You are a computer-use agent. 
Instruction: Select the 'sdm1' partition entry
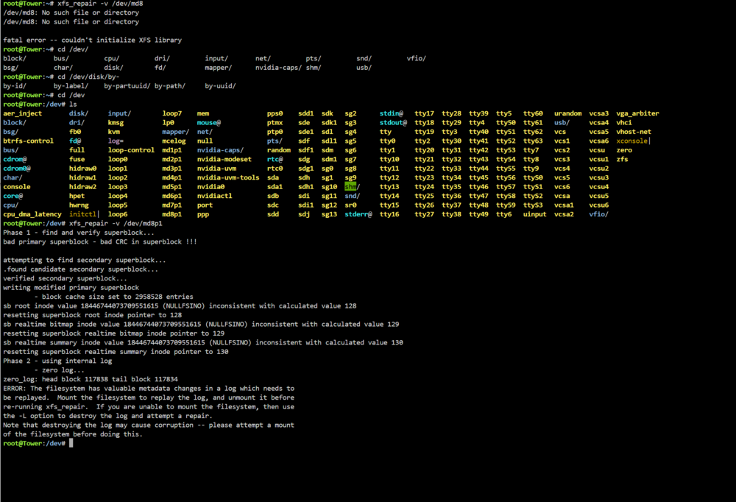click(329, 159)
